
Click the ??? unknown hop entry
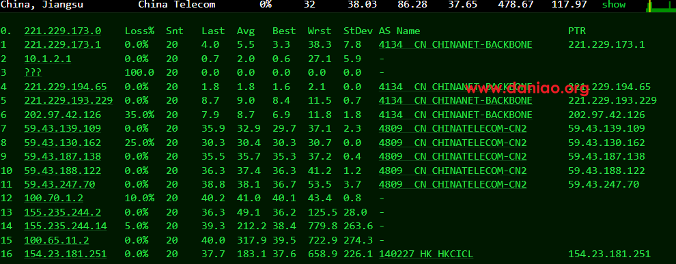click(x=33, y=73)
